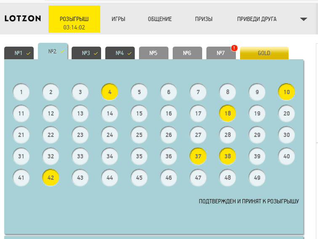Open the LOTZON logo home link

pyautogui.click(x=23, y=18)
